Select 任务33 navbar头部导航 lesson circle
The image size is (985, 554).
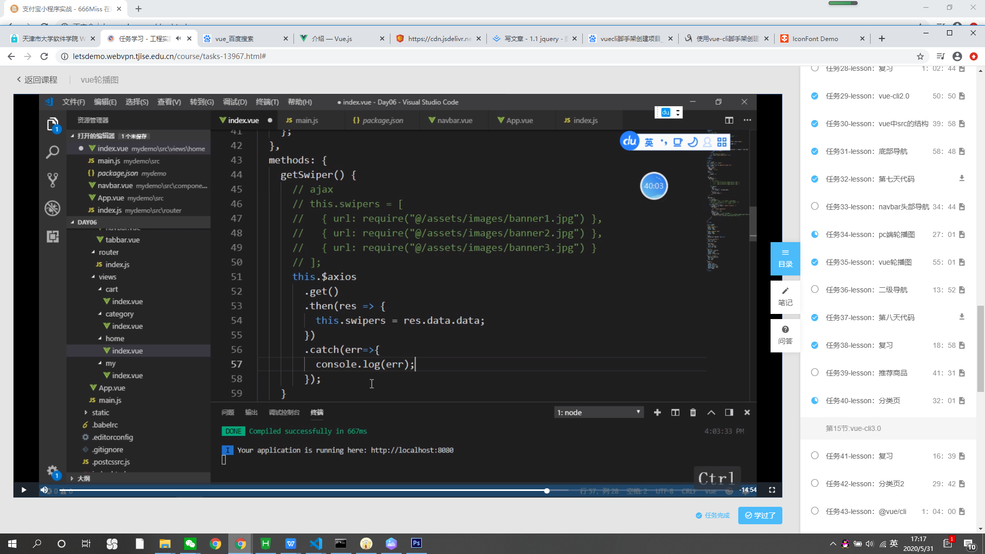point(814,206)
